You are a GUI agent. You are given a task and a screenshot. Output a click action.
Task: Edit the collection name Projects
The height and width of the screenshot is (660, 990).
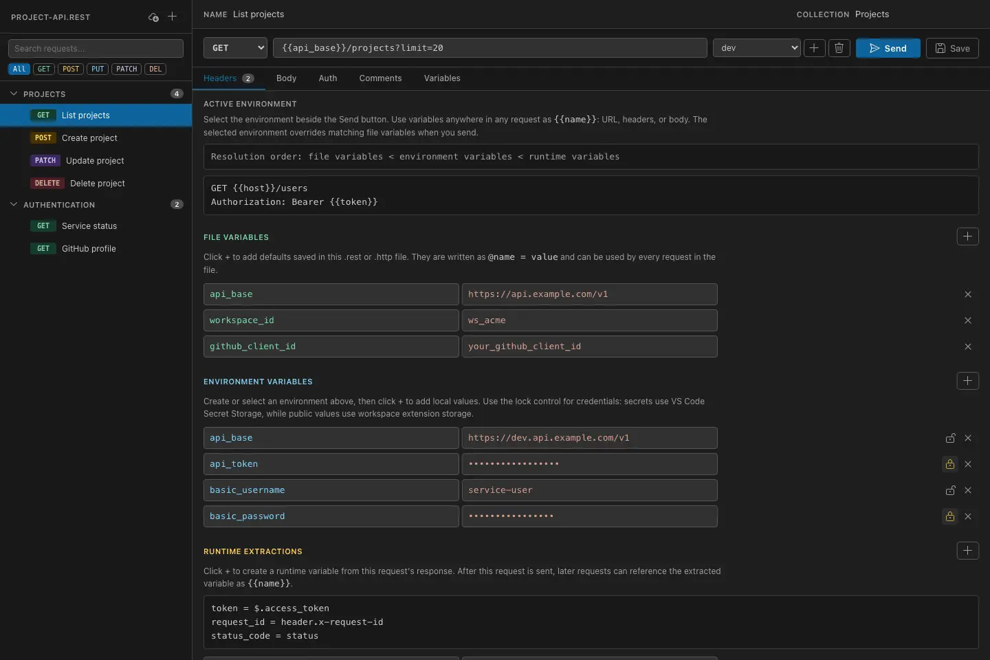click(872, 14)
